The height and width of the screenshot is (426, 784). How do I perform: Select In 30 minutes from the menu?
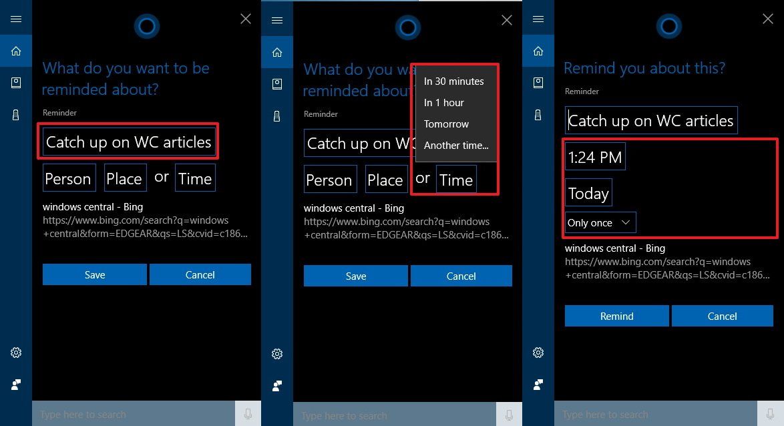coord(453,81)
